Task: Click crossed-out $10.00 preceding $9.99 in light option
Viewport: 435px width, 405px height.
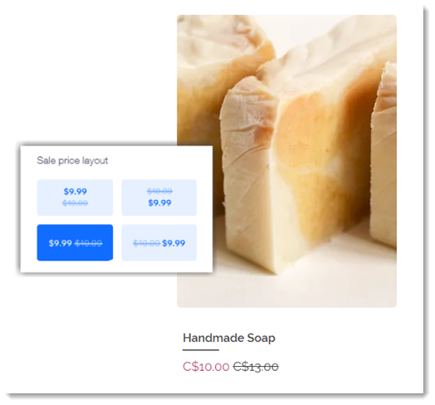Action: [x=146, y=243]
